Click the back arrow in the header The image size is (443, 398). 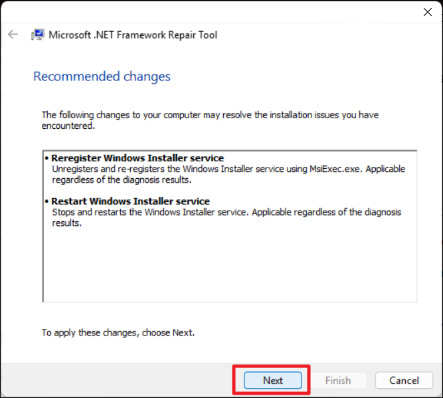[13, 35]
